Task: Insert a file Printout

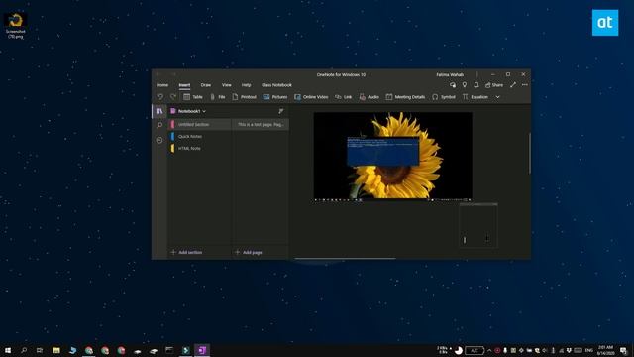Action: [245, 97]
